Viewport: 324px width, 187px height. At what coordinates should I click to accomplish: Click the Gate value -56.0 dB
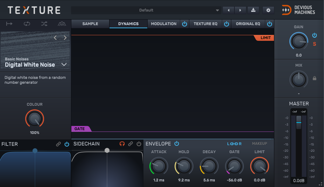[x=234, y=180]
